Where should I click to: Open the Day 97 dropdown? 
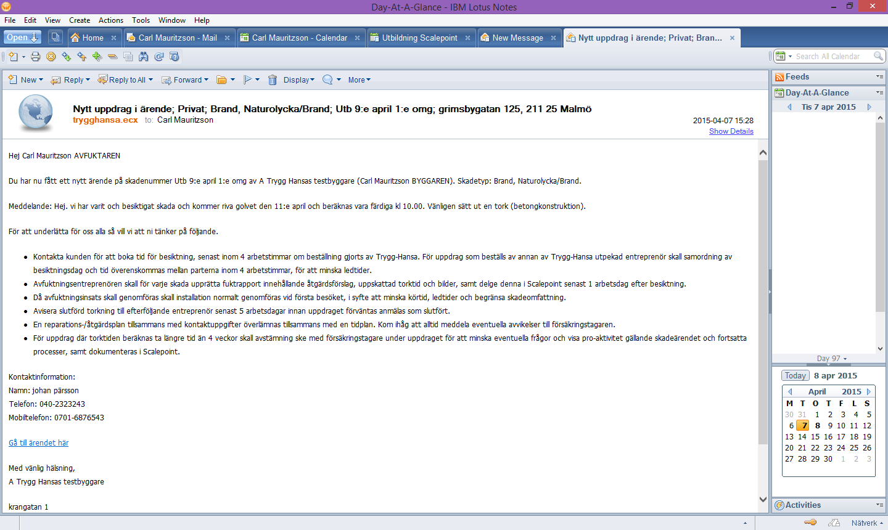click(x=832, y=359)
